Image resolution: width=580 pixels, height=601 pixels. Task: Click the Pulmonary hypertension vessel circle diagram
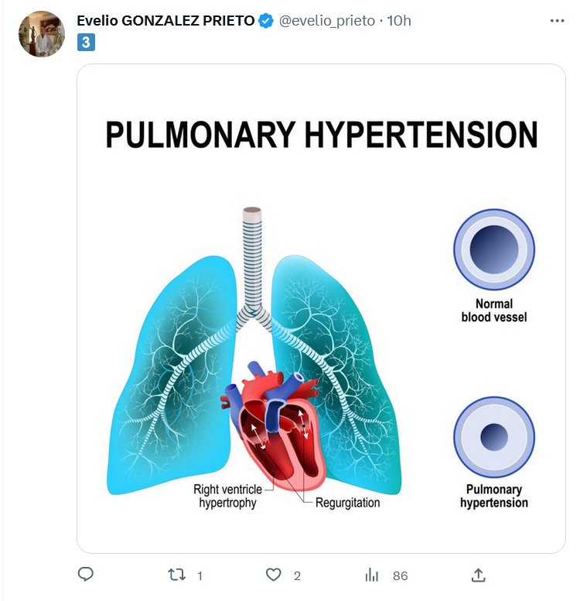(493, 437)
